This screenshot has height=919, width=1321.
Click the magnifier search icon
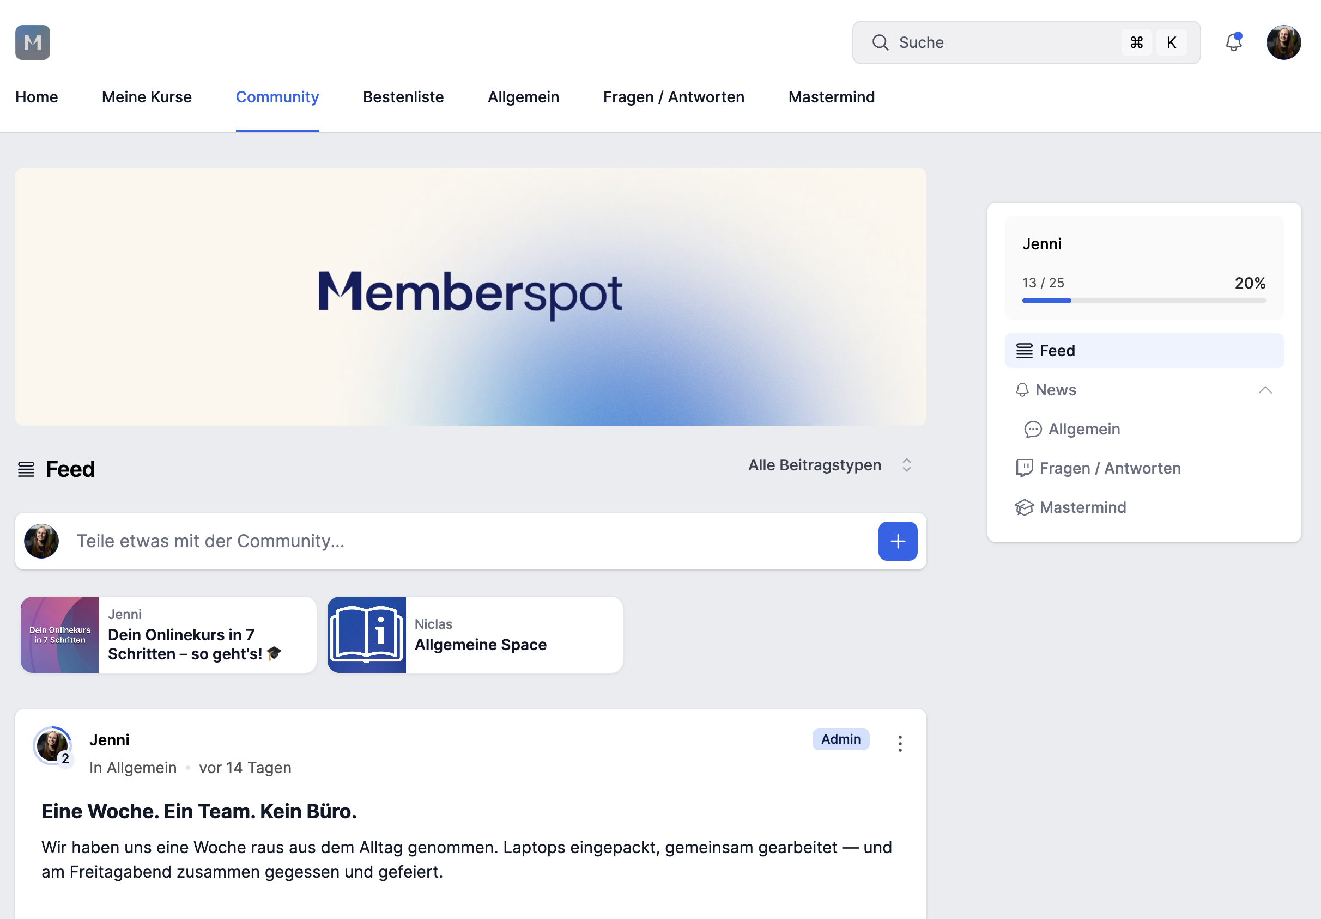[880, 42]
